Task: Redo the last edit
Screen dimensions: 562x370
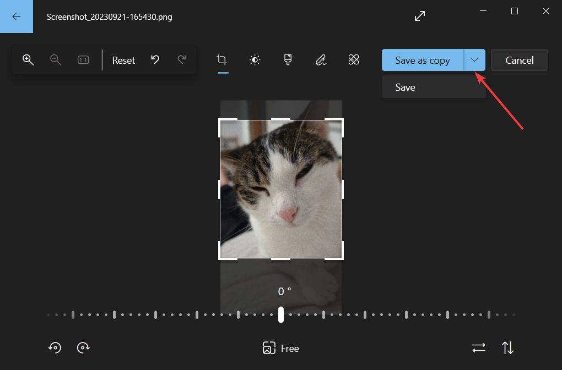Action: pyautogui.click(x=182, y=60)
